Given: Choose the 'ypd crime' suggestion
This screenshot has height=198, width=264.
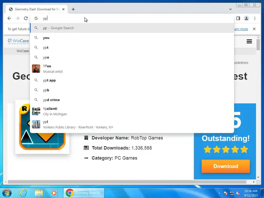Looking at the screenshot, I should [x=132, y=100].
